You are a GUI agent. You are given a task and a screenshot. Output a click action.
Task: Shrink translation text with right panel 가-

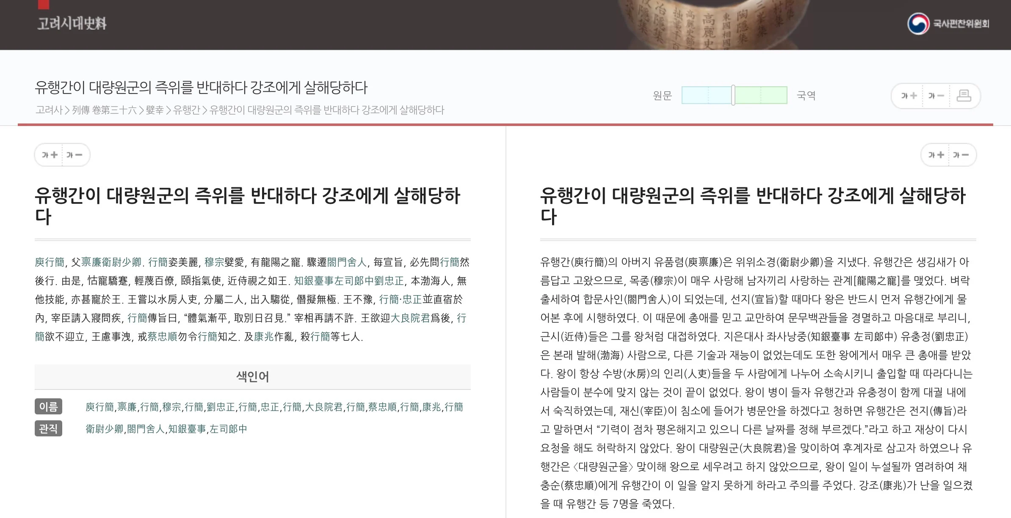(961, 155)
